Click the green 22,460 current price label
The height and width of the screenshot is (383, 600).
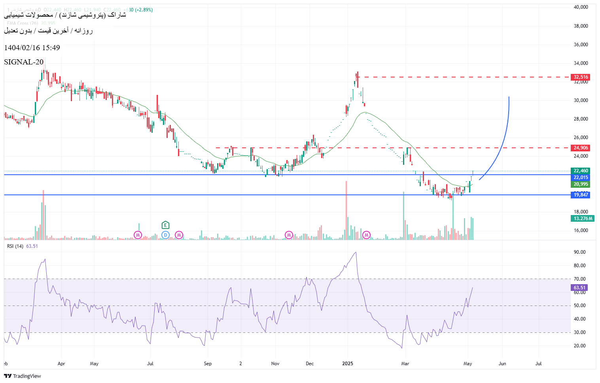click(x=581, y=171)
